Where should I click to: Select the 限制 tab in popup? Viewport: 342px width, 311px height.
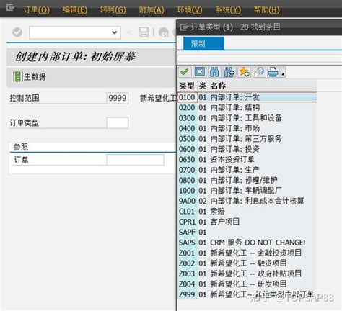click(203, 43)
